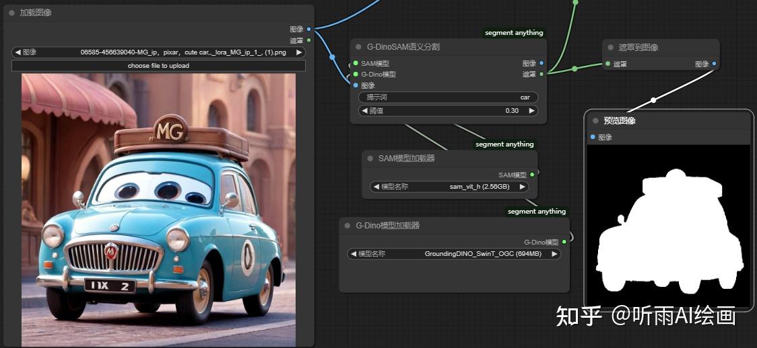Select the previous image file with the left arrow
Image resolution: width=757 pixels, height=348 pixels.
18,52
